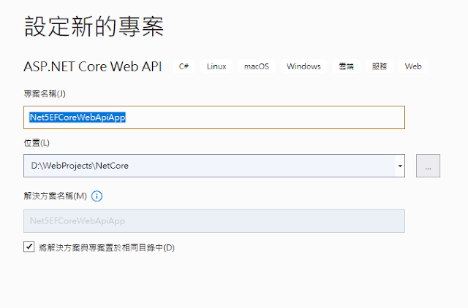The width and height of the screenshot is (468, 308).
Task: Click the Linux tag
Action: [216, 66]
